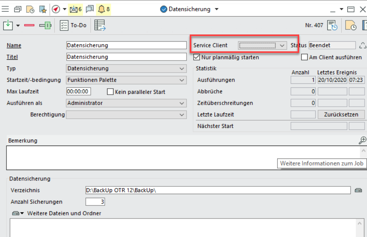Click the drive icon right of Verzeichnis field
The image size is (367, 237).
click(x=359, y=190)
